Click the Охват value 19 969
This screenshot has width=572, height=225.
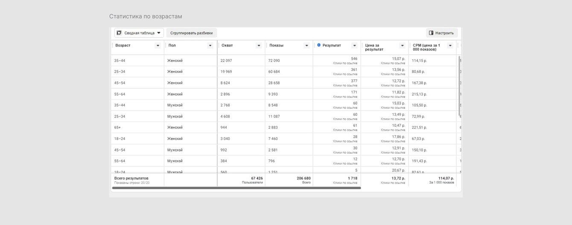coord(226,72)
